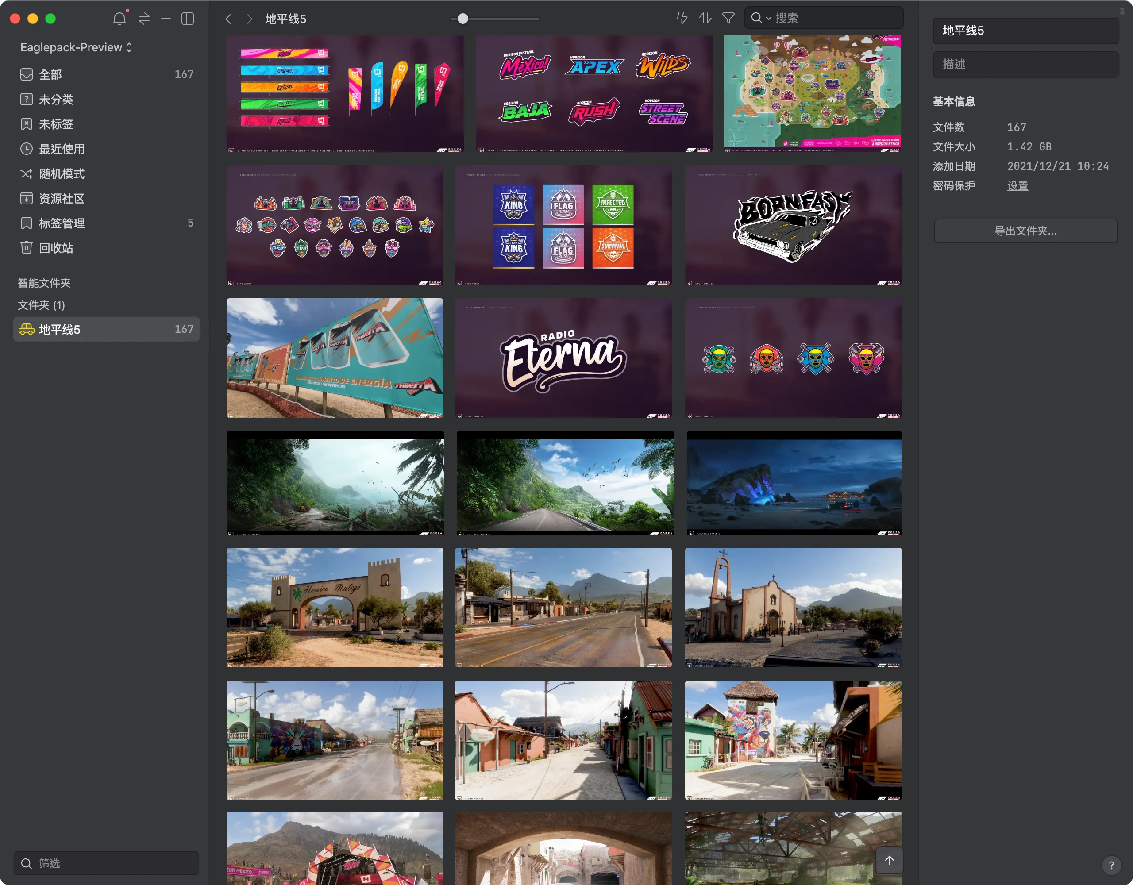
Task: Select 未标签 in the sidebar
Action: [x=106, y=124]
